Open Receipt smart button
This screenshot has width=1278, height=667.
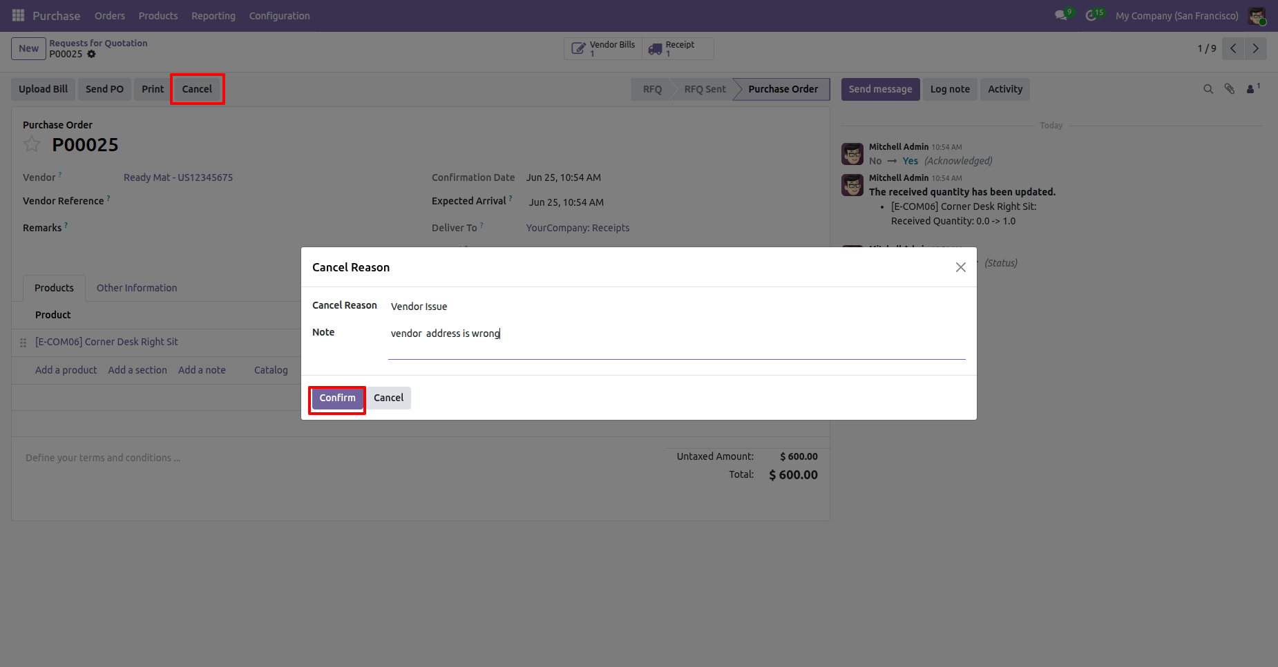(x=678, y=48)
